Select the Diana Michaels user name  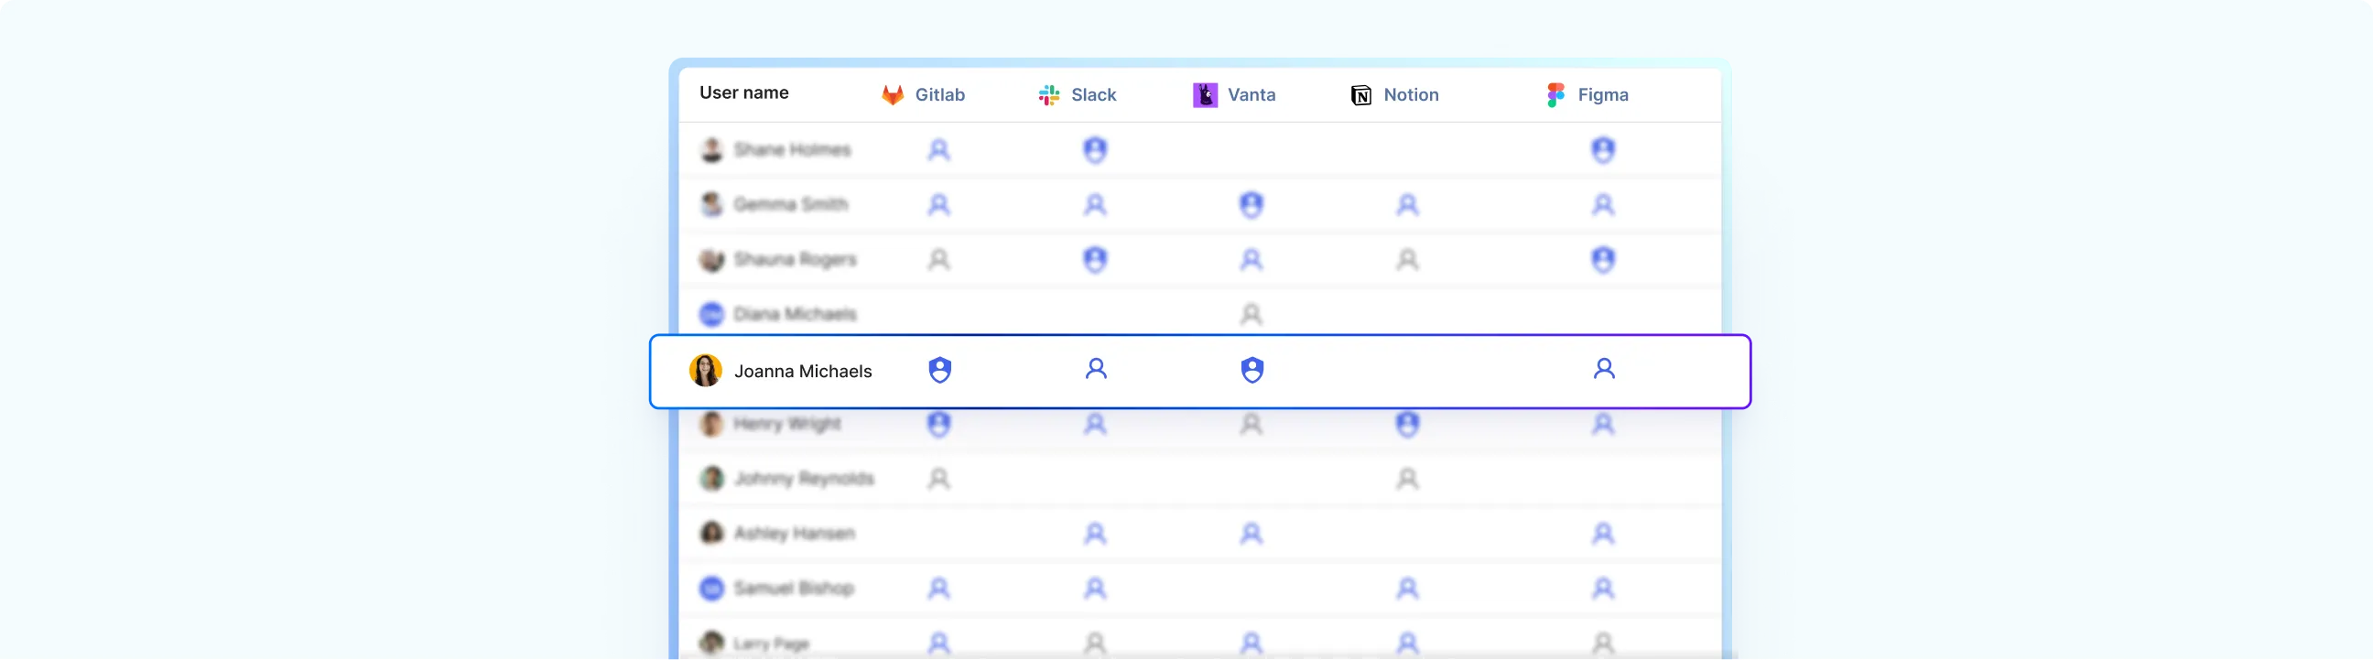[x=795, y=315]
